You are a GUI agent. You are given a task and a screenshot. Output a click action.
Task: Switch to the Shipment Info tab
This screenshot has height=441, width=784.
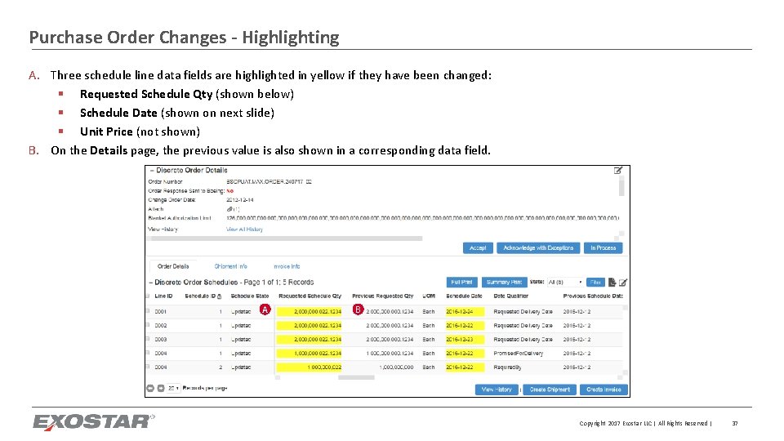coord(230,266)
